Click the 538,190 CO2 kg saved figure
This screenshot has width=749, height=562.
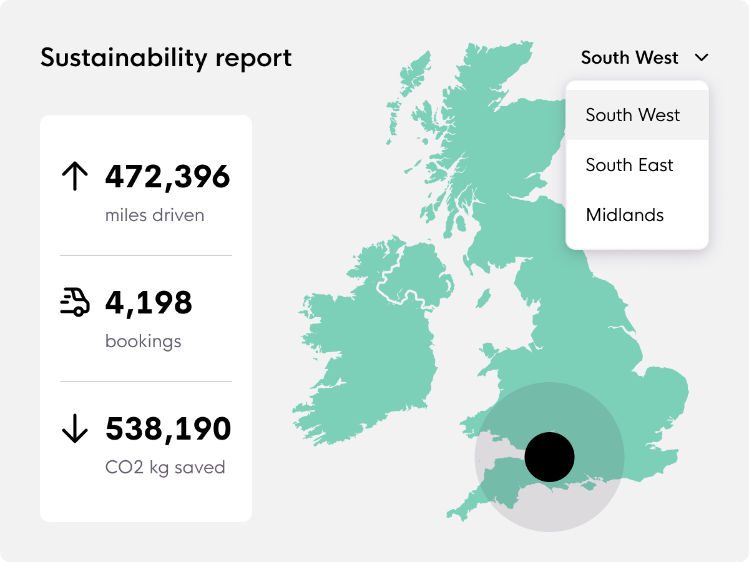[168, 429]
